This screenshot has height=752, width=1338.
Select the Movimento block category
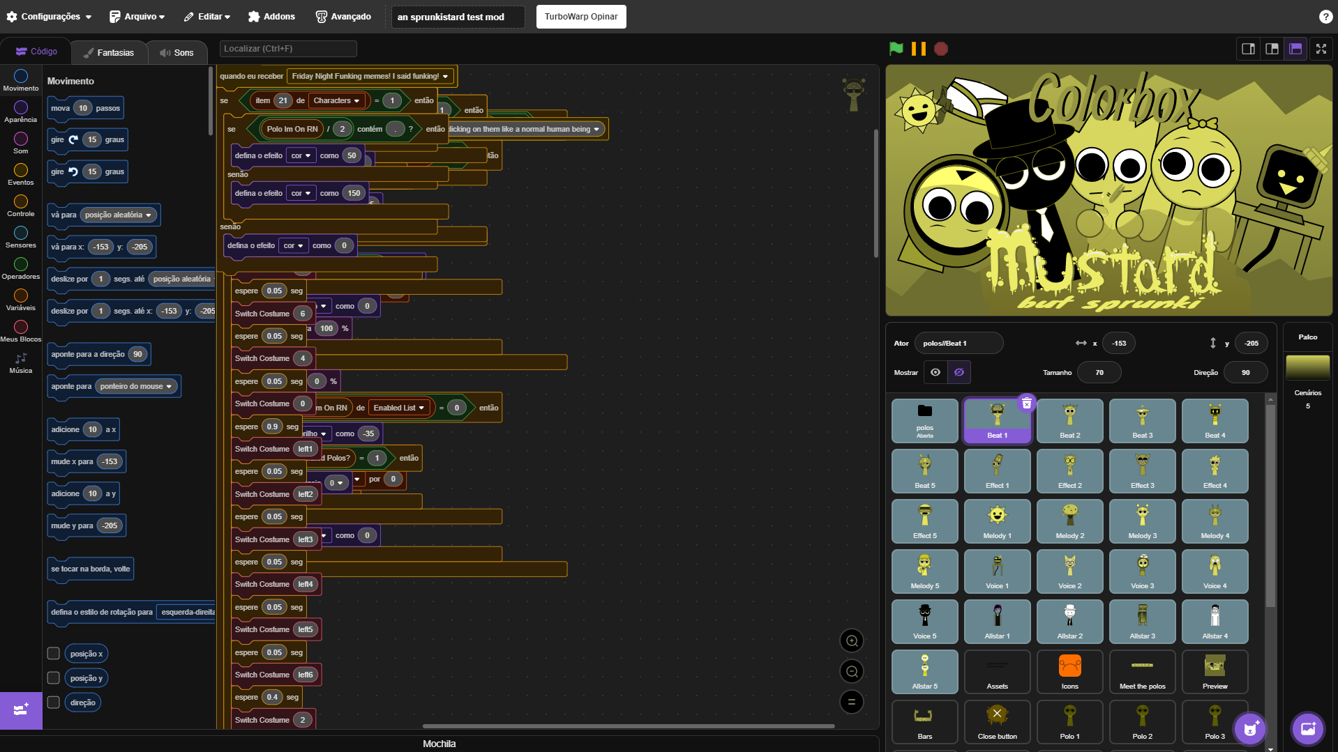[x=21, y=80]
